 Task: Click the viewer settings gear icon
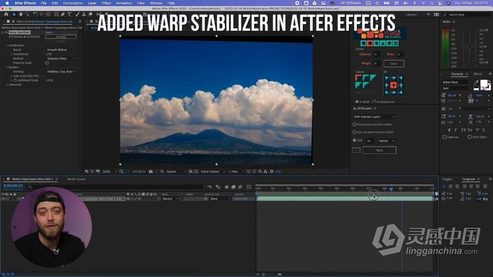point(272,171)
